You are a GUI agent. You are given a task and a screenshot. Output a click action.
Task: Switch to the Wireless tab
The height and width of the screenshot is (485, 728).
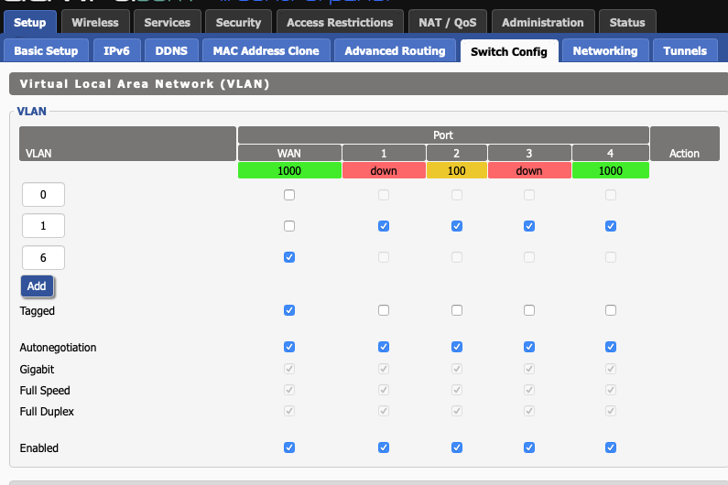point(95,22)
